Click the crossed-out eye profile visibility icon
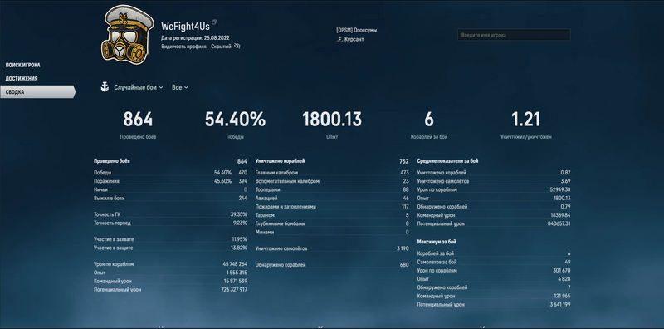The image size is (664, 329). click(x=237, y=46)
